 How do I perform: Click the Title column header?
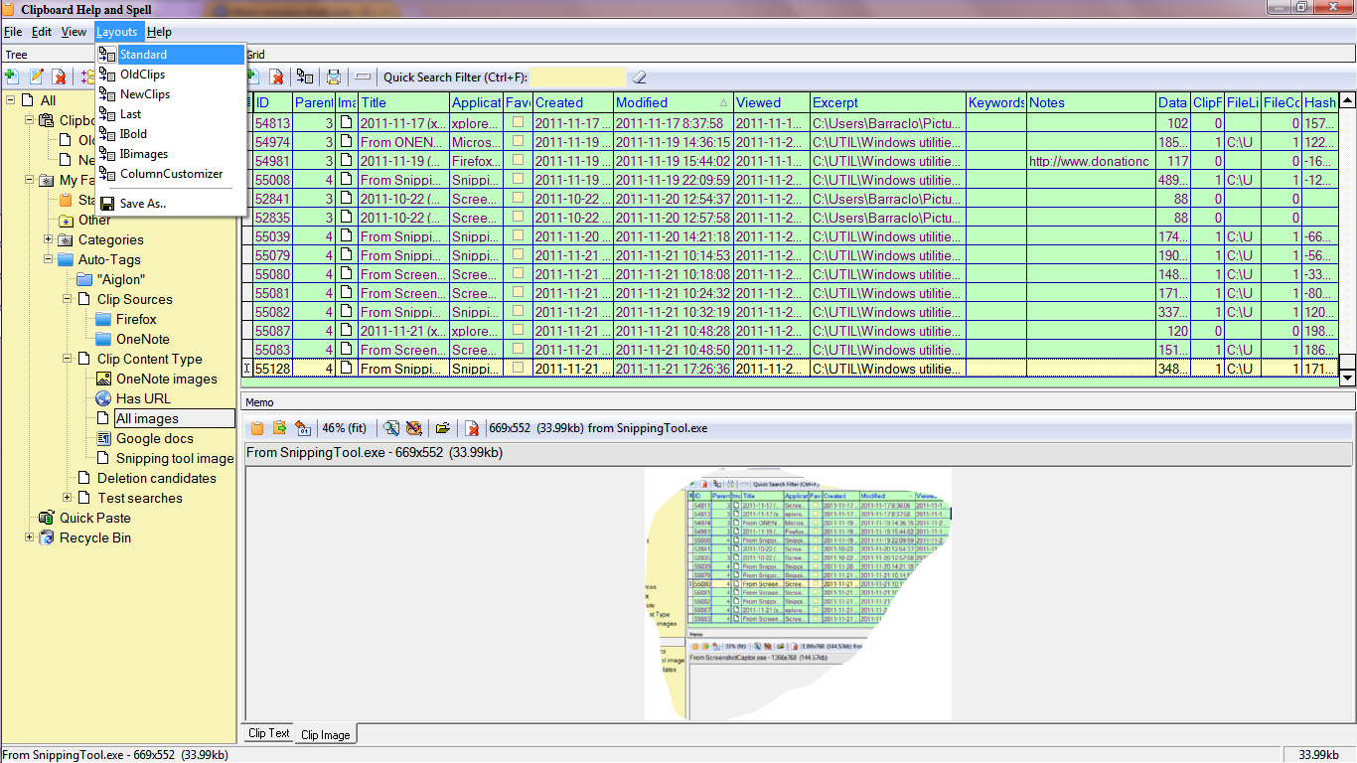pos(403,102)
